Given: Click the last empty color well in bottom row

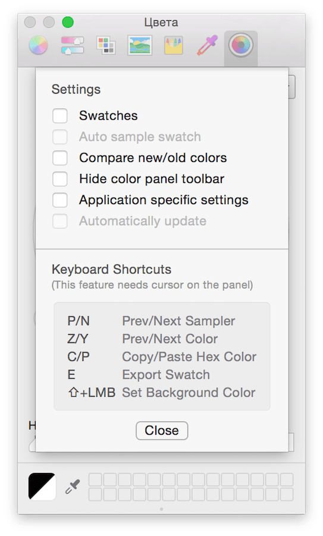Looking at the screenshot, I should point(287,494).
